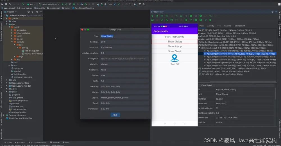Switch to the Activity tab in CodeLocator
281x146 pixels.
coord(210,26)
